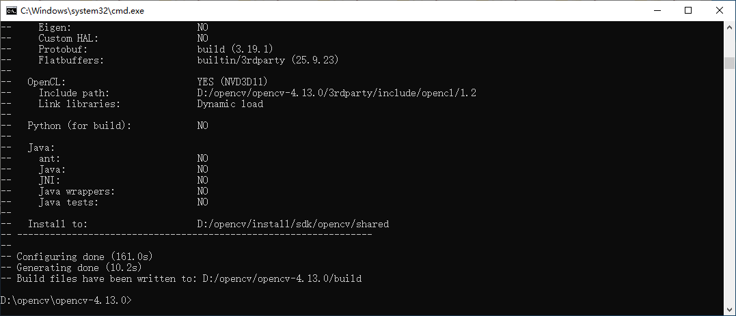The height and width of the screenshot is (316, 736).
Task: Click the scrollbar down arrow
Action: (729, 309)
